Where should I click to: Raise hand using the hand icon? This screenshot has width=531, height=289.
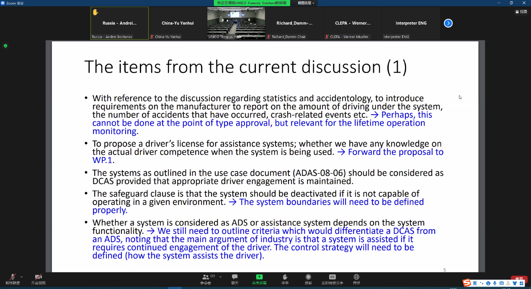(285, 279)
